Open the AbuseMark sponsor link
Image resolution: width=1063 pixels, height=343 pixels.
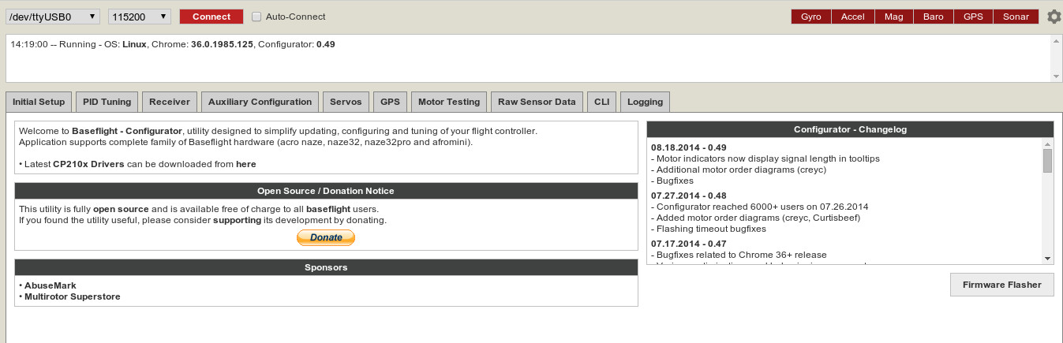[x=51, y=285]
